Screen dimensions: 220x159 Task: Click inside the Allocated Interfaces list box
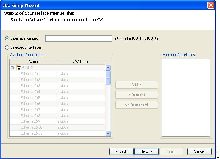tap(186, 98)
